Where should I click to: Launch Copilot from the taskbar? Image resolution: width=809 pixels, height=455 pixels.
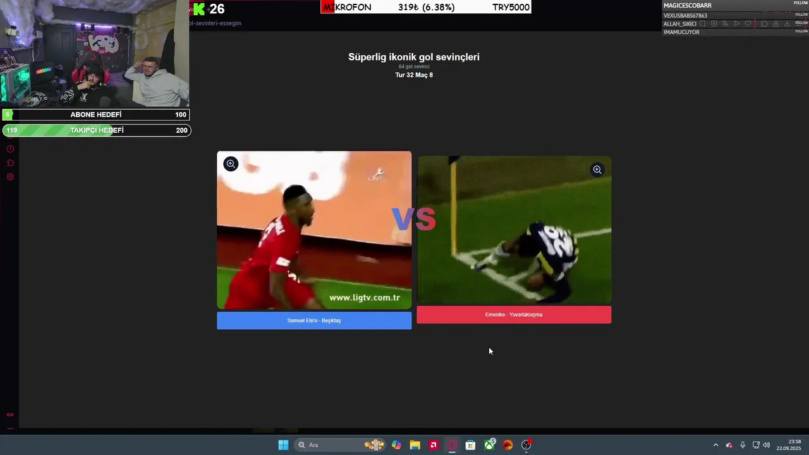[396, 445]
